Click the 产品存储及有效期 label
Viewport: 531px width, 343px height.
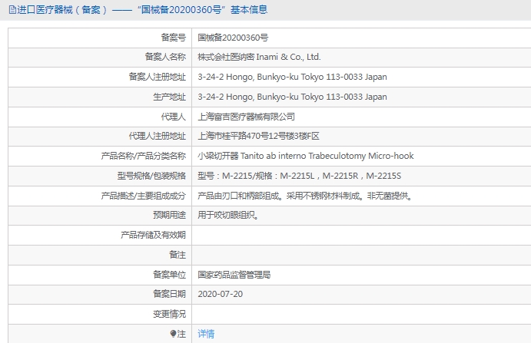[x=153, y=235]
